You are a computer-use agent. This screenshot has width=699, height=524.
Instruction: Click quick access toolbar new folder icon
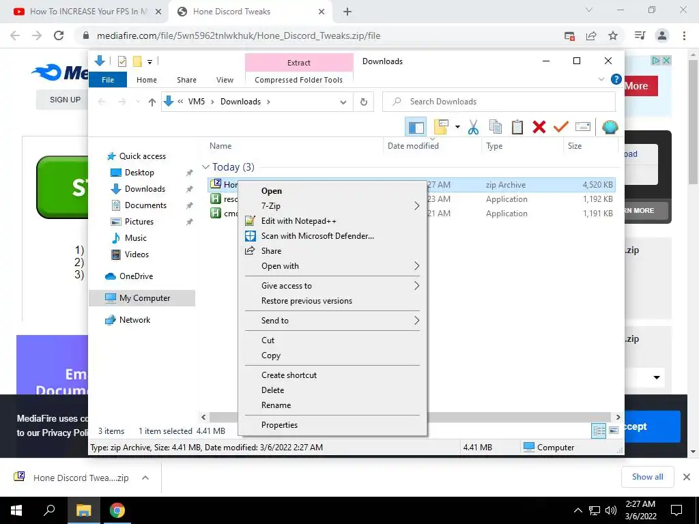tap(137, 61)
